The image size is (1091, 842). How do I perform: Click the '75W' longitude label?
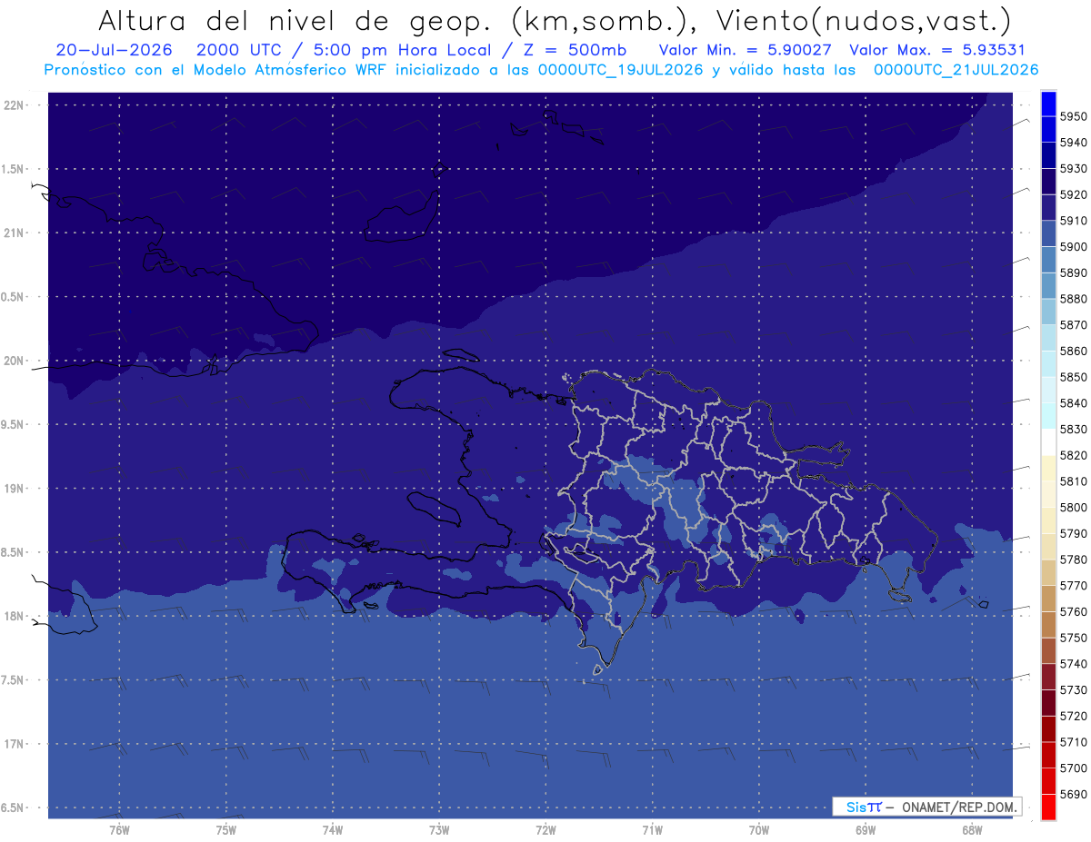[x=225, y=829]
